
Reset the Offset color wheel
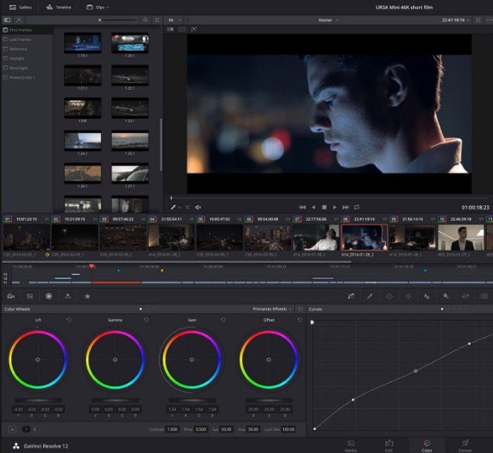[300, 320]
